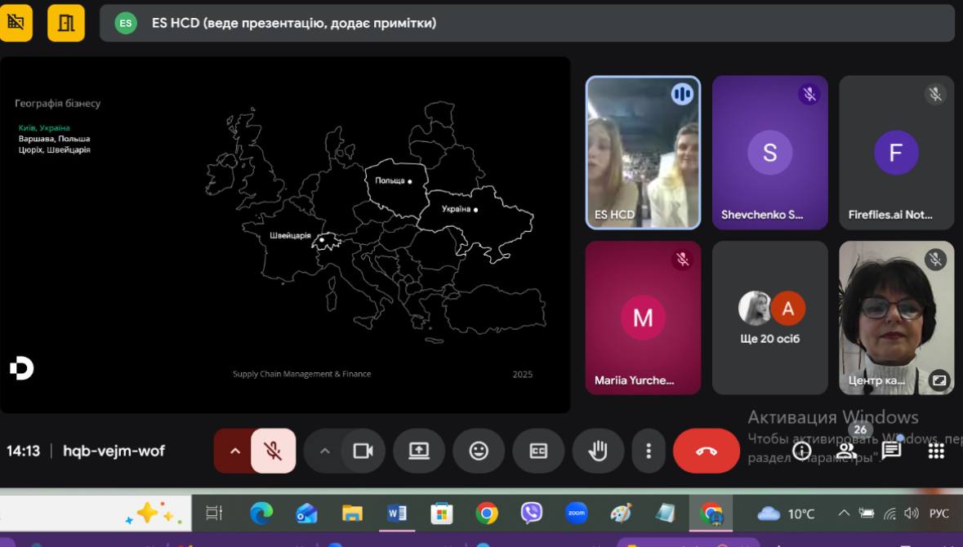The width and height of the screenshot is (963, 547).
Task: Click picture-in-picture icon on Центр tile
Action: tap(939, 380)
